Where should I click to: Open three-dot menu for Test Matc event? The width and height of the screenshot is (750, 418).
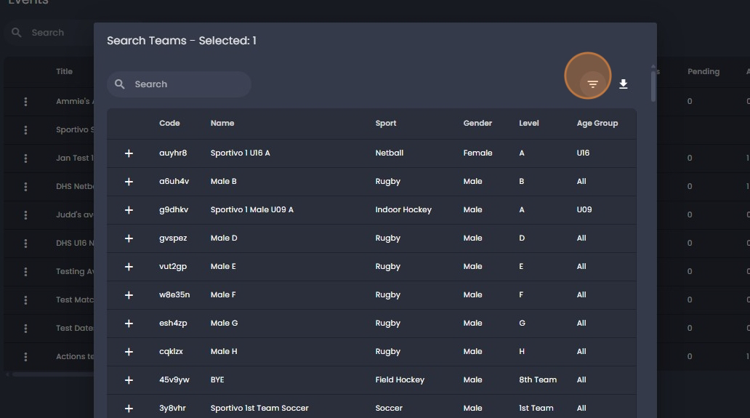(x=25, y=300)
